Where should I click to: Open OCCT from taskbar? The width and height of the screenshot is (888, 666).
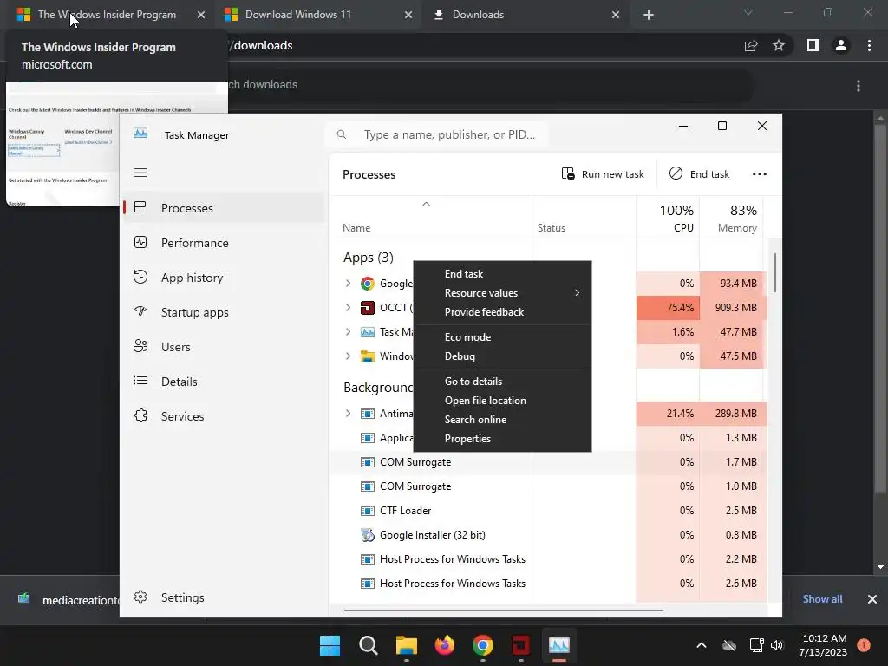click(x=521, y=645)
